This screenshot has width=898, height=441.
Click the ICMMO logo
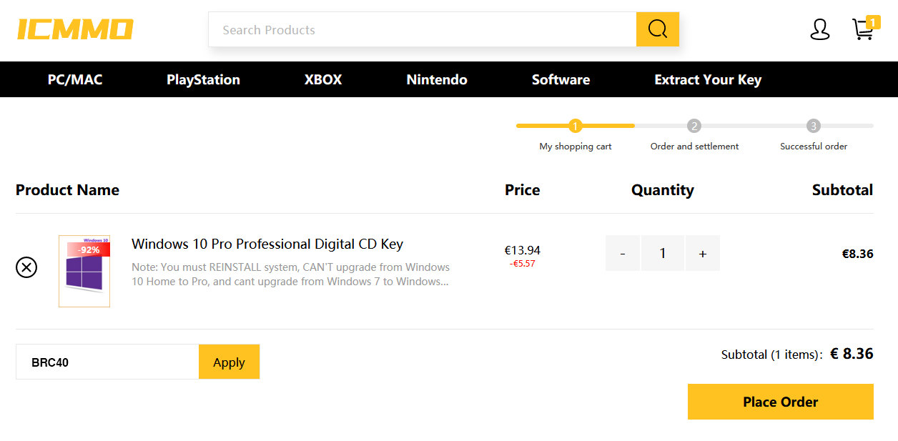(75, 29)
